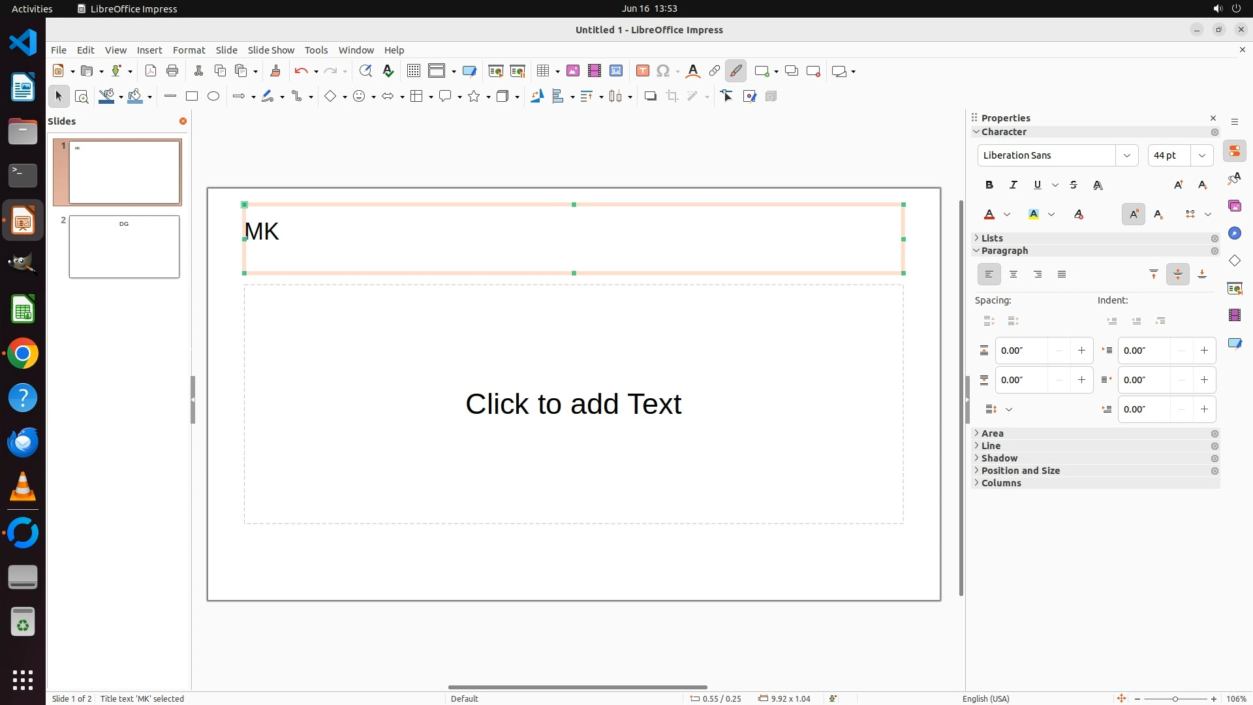Open the Format menu

click(189, 50)
